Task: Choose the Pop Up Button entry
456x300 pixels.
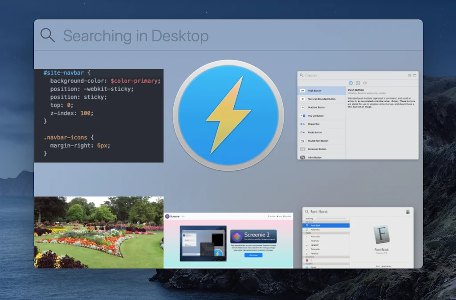Action: pyautogui.click(x=316, y=116)
